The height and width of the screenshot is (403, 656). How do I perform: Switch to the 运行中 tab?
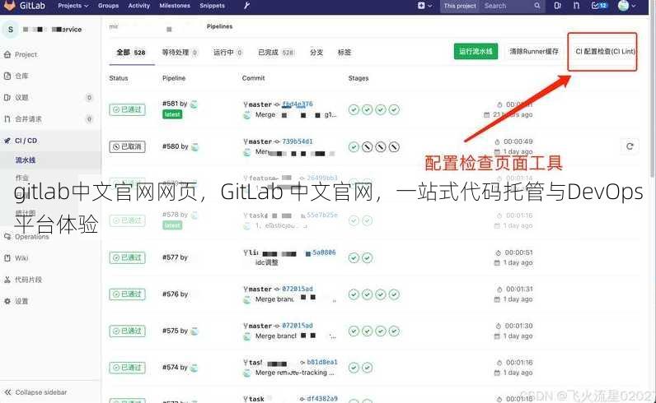[228, 52]
